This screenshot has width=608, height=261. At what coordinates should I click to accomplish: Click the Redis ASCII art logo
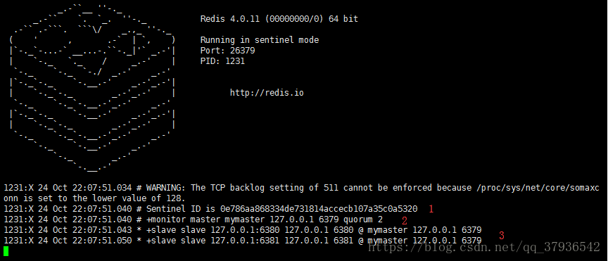92,87
